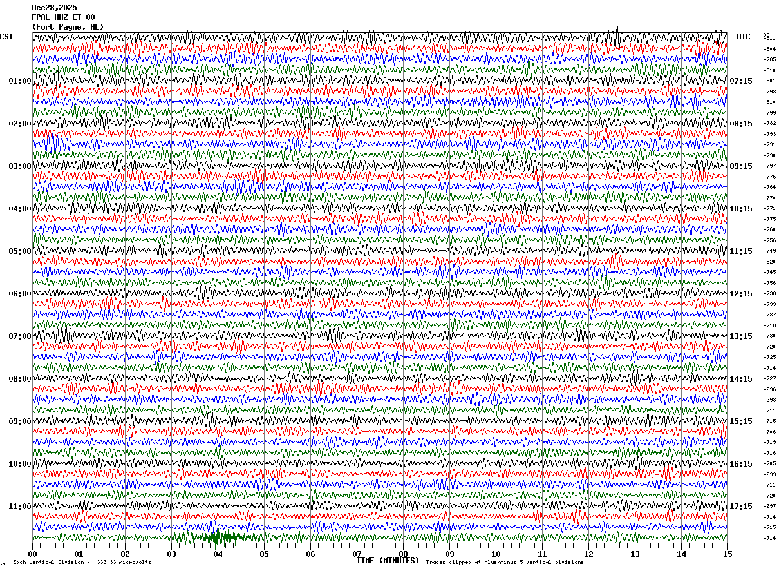779x571 pixels.
Task: Click the CST time zone header
Action: tap(6, 37)
